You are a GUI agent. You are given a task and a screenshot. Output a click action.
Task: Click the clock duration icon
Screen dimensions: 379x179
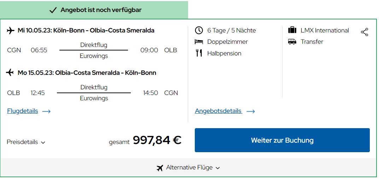pyautogui.click(x=199, y=30)
